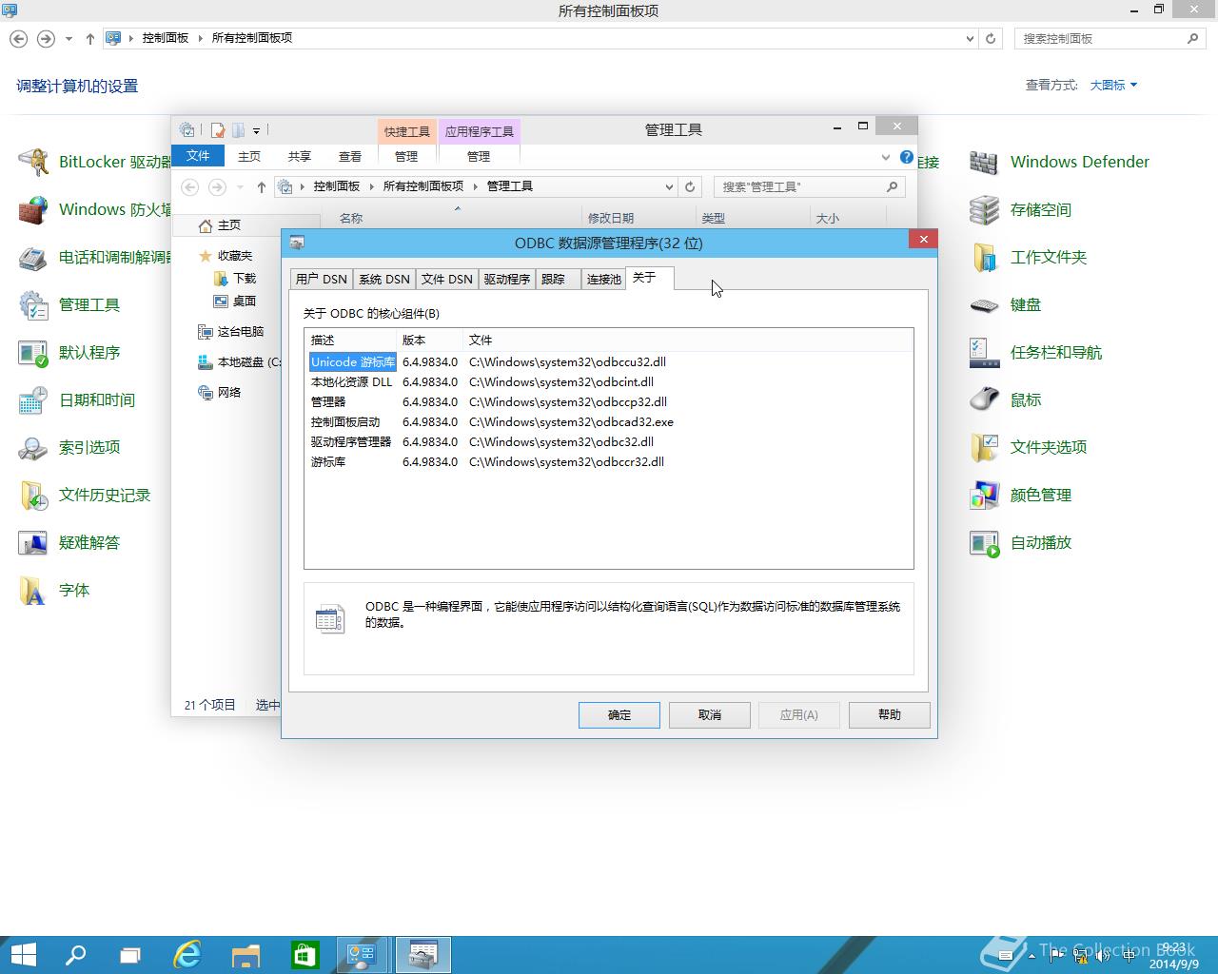Select 桌面 in navigation pane
Image resolution: width=1218 pixels, height=974 pixels.
click(x=235, y=301)
